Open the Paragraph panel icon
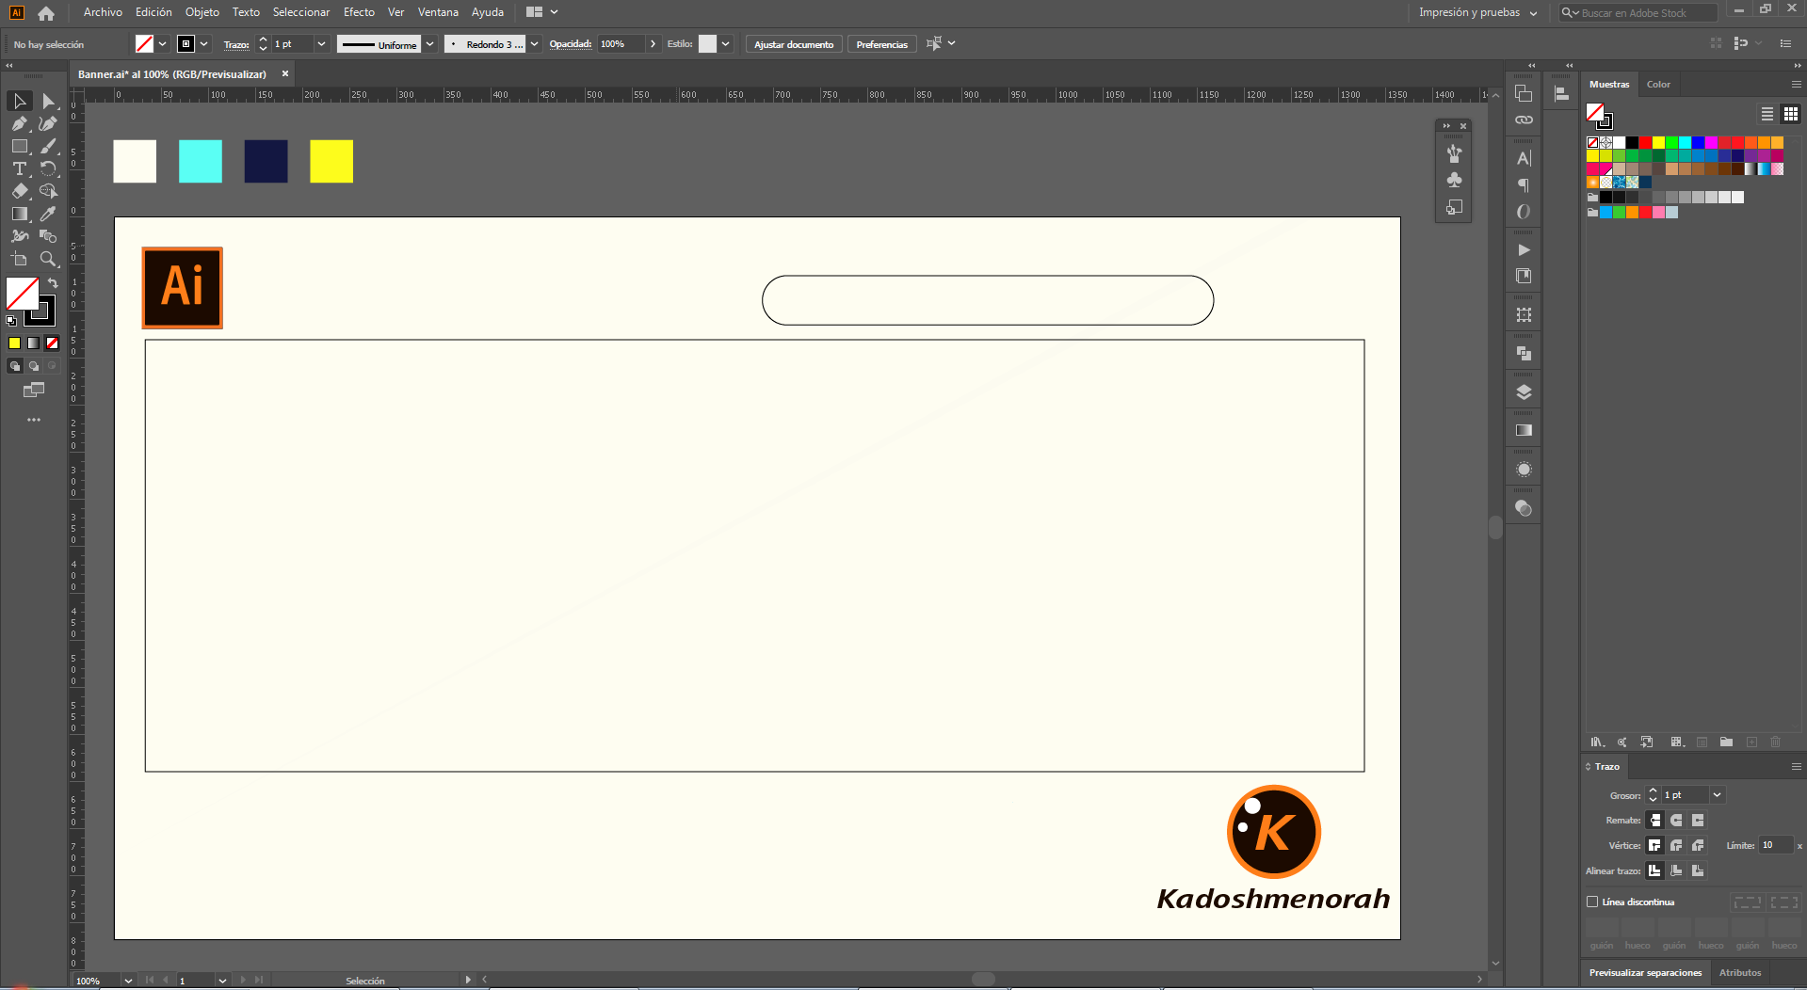Viewport: 1807px width, 990px height. coord(1524,185)
